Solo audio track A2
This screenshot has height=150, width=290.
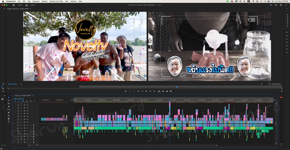[31, 128]
